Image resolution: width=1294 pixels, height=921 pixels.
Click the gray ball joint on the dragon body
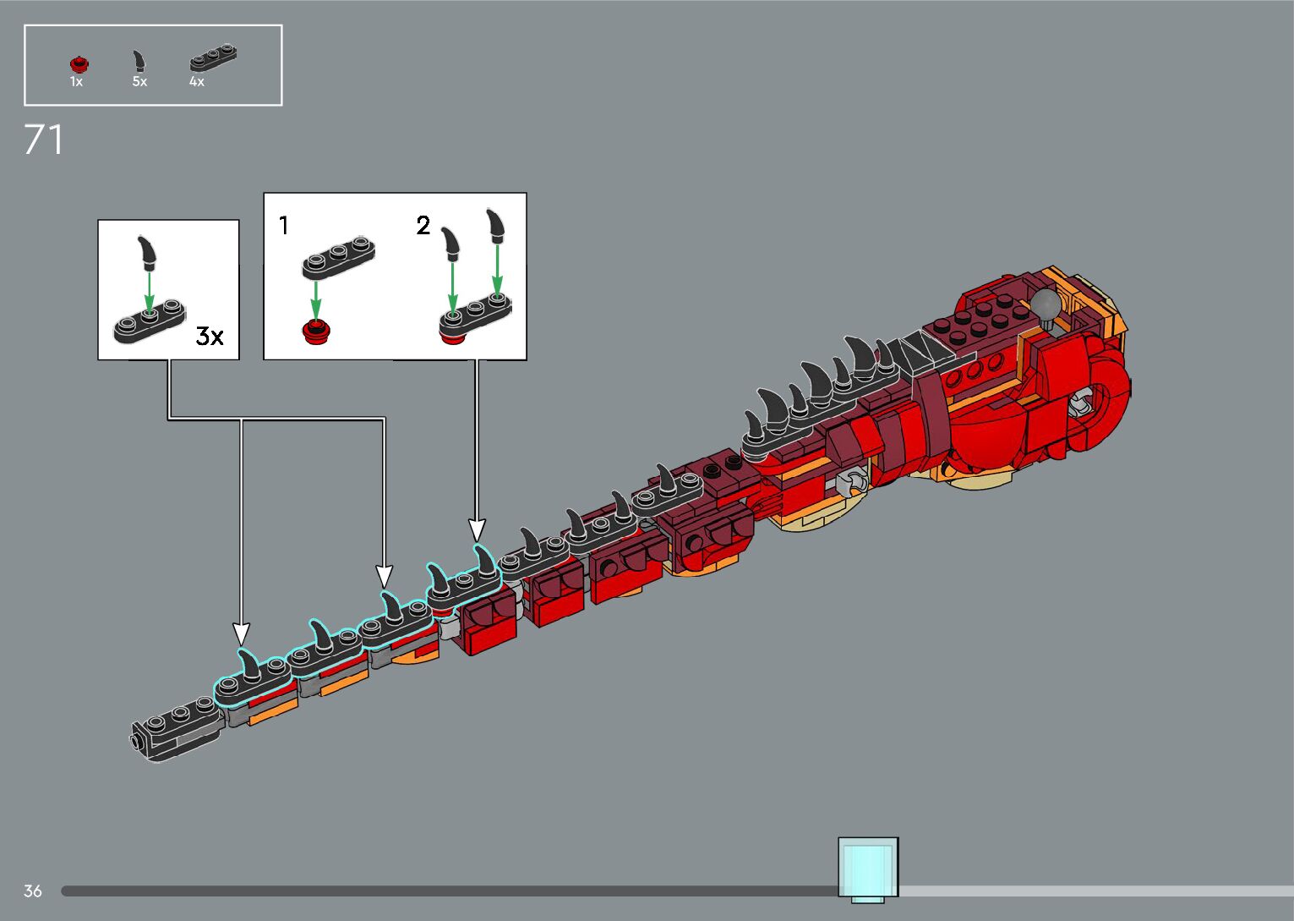click(1046, 304)
